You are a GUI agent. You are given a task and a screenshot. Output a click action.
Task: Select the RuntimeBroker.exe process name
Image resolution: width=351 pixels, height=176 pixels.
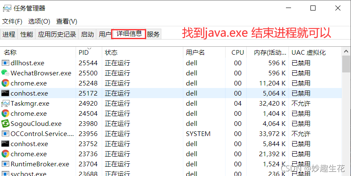(40, 164)
